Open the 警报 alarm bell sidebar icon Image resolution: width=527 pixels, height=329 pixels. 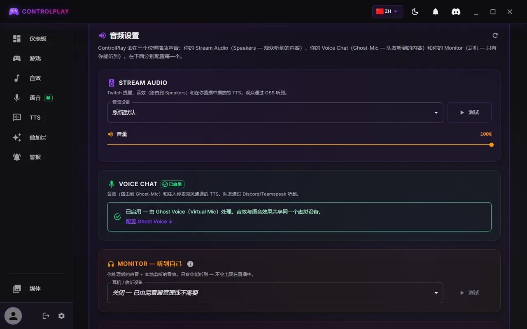17,157
